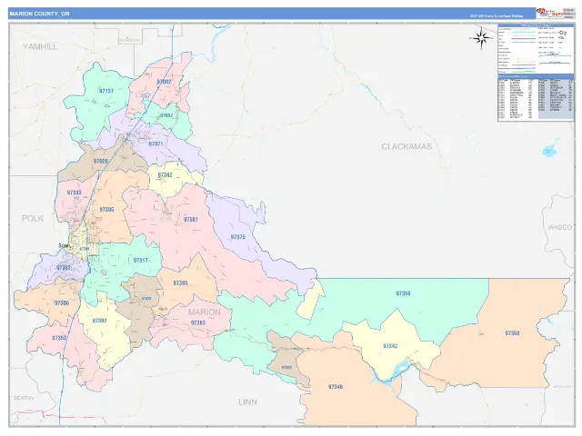Click the MARION county name label
Screen dimensions: 582x436
[204, 312]
